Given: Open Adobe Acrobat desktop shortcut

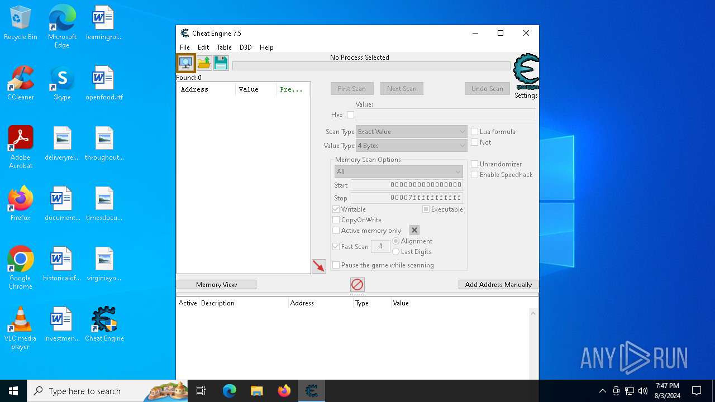Looking at the screenshot, I should pyautogui.click(x=21, y=147).
